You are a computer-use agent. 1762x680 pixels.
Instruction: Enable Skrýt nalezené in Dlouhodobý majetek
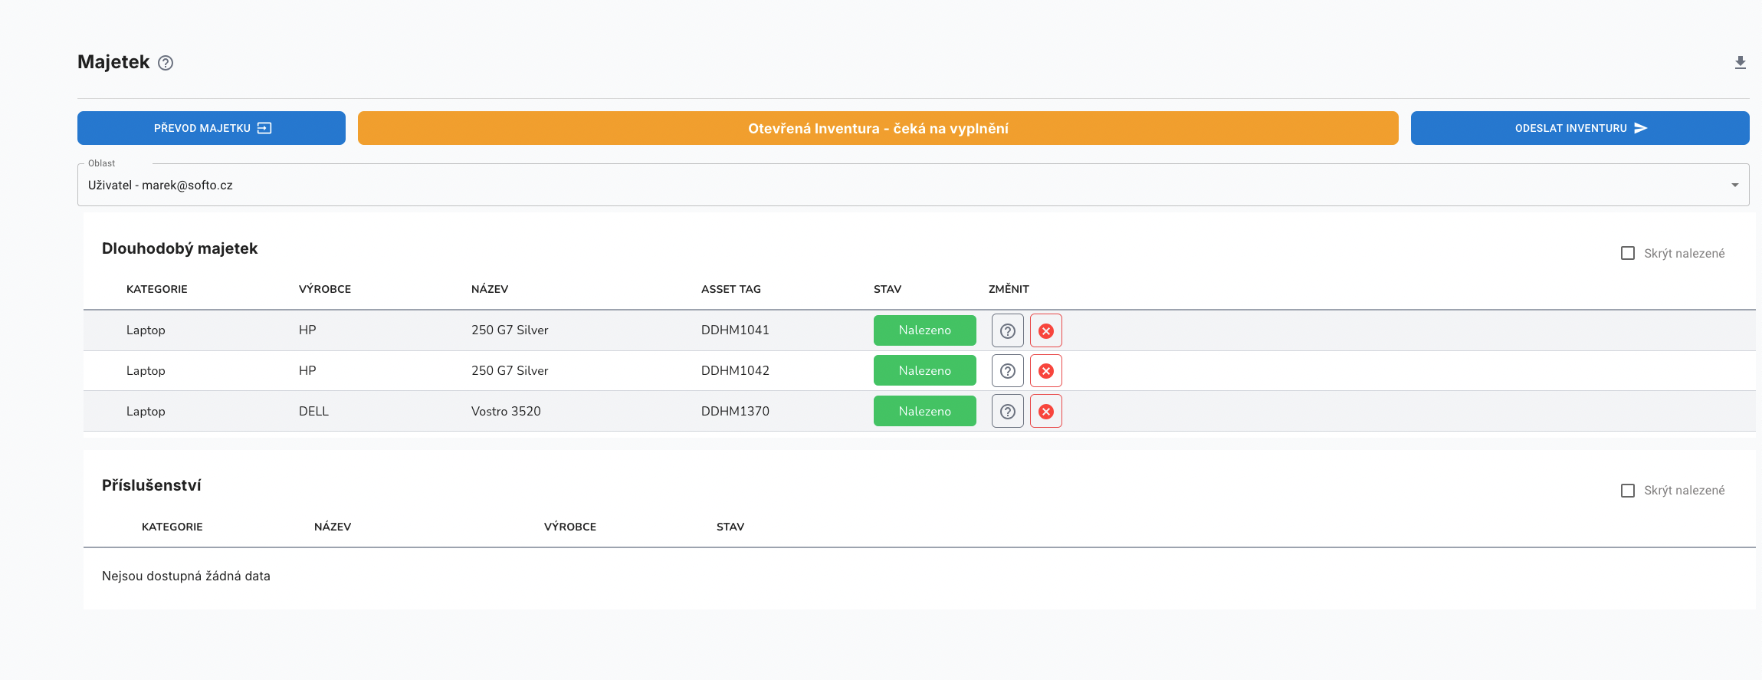[1628, 254]
